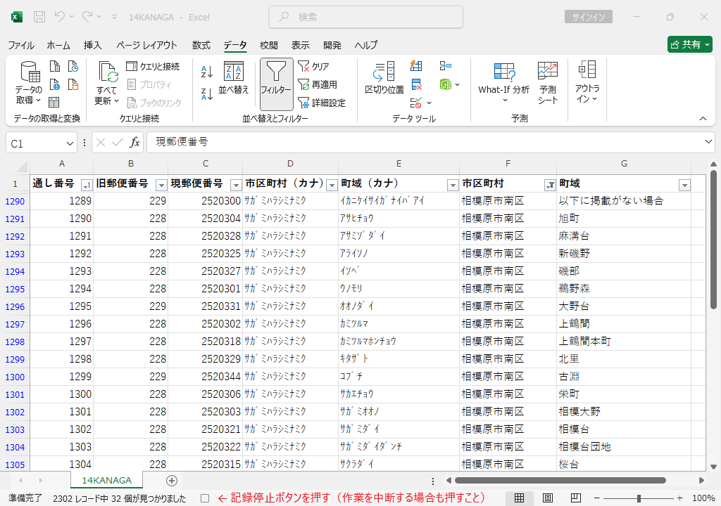Open filter dropdown for 現郵便番号 column
The width and height of the screenshot is (721, 506).
(x=236, y=185)
